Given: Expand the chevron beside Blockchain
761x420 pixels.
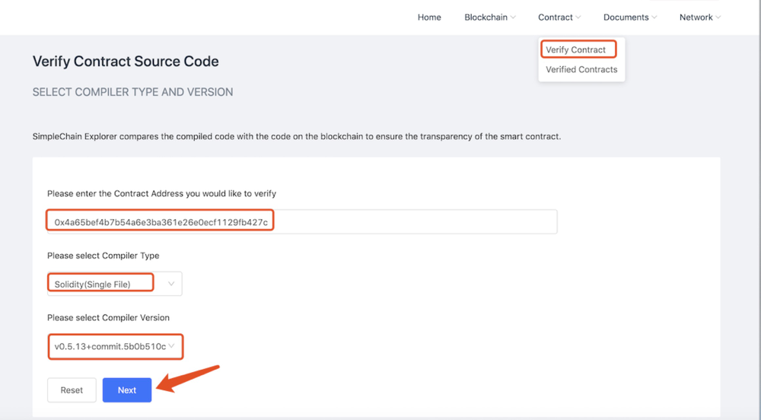Looking at the screenshot, I should (x=513, y=17).
